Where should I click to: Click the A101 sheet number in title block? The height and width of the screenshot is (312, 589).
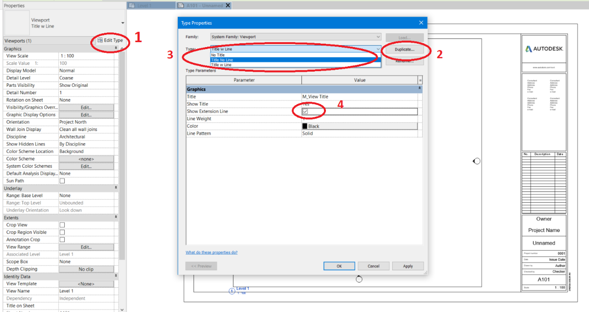click(x=544, y=279)
